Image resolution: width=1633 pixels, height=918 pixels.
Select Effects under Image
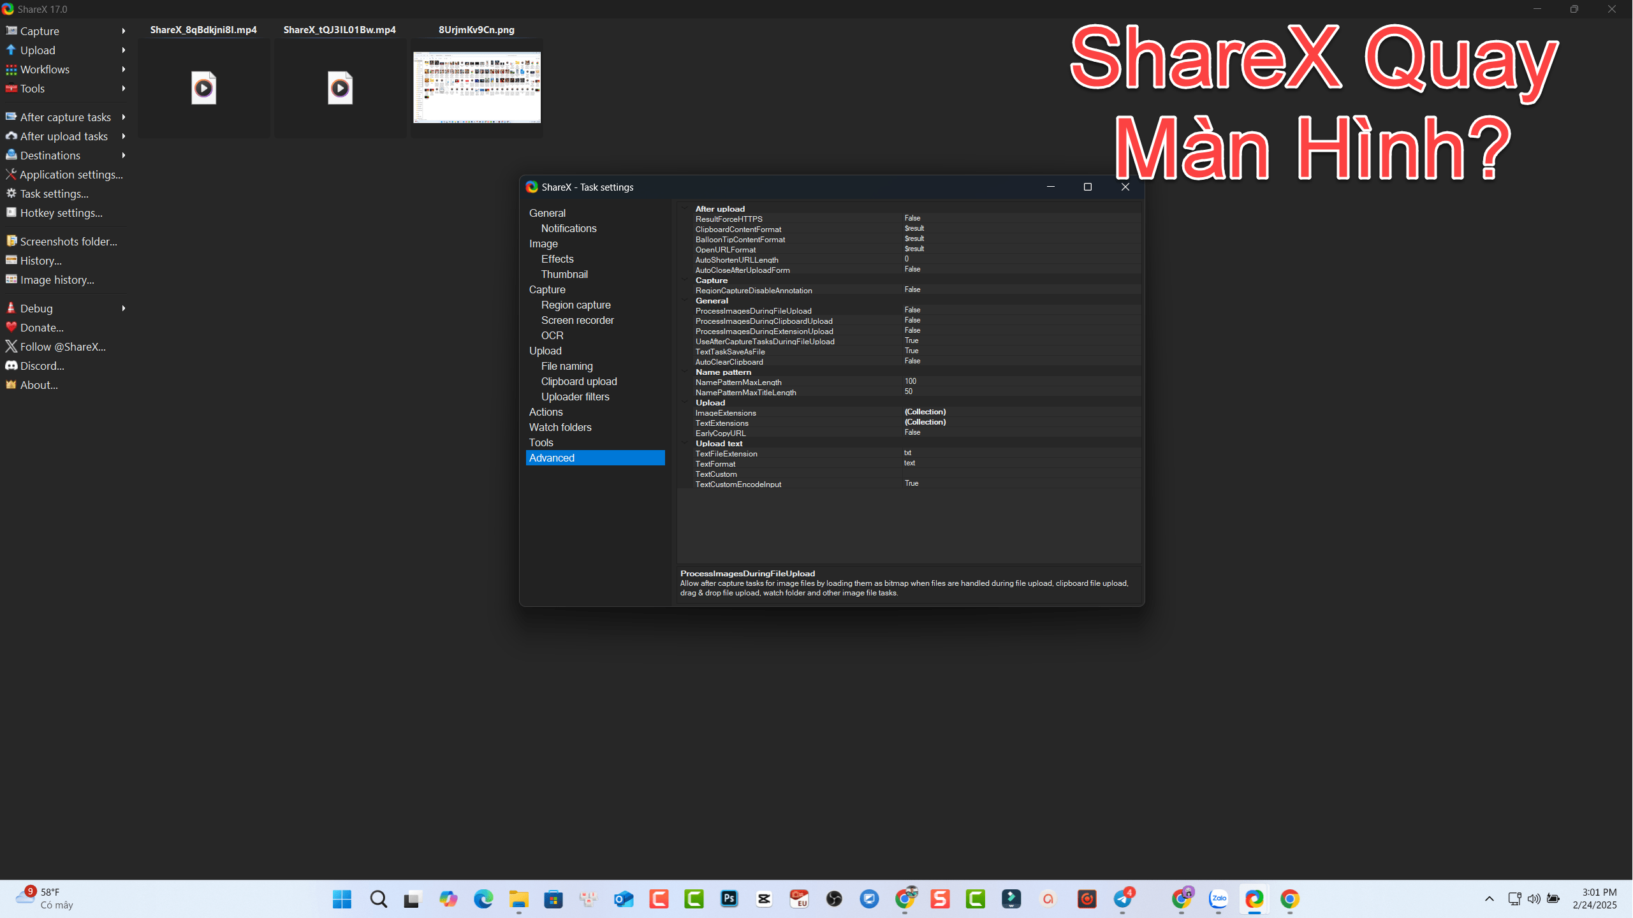(x=557, y=259)
